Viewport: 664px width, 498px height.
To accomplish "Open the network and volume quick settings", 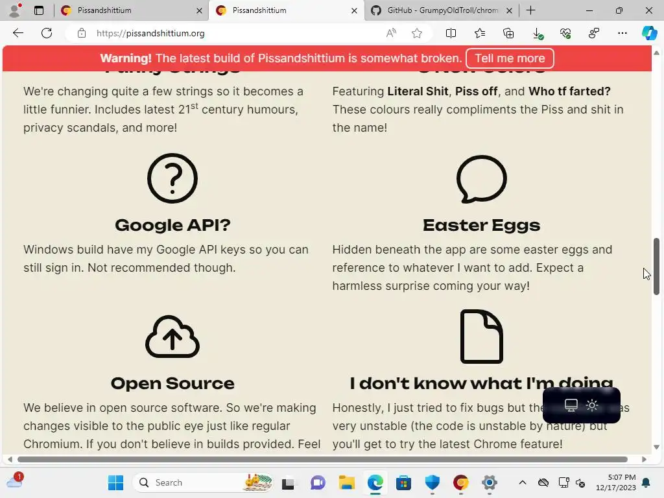I will tap(572, 482).
